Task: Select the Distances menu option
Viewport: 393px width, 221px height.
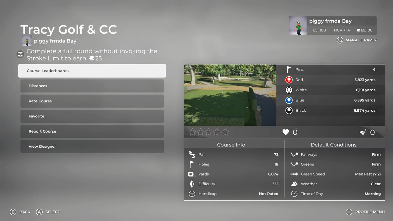Action: coord(92,86)
